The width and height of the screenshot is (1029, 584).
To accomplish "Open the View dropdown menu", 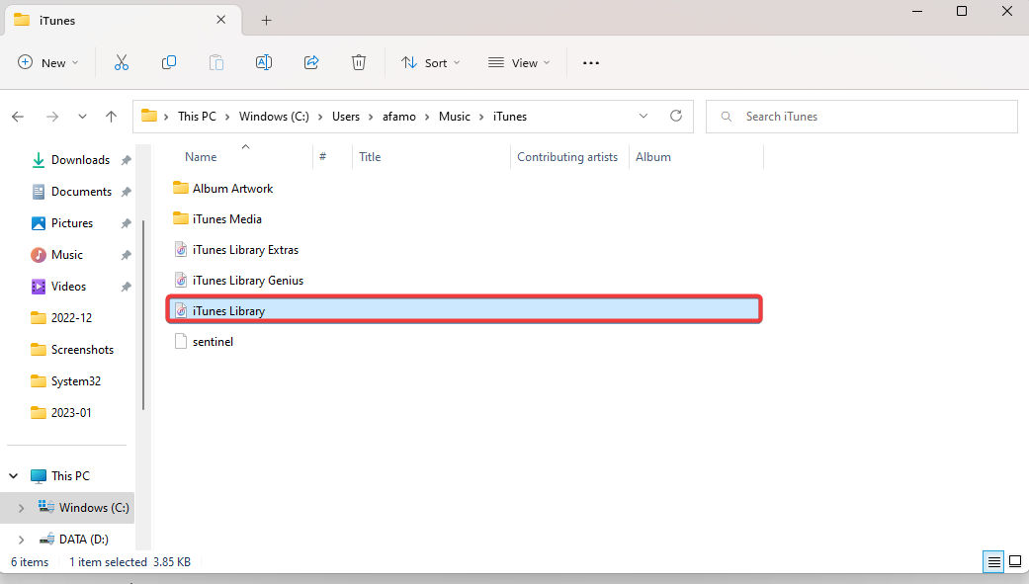I will pyautogui.click(x=519, y=63).
